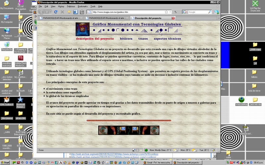265x165 pixels.
Task: Click the Reload page icon
Action: tap(56, 12)
